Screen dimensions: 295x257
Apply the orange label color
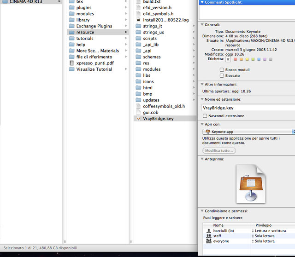[242, 59]
